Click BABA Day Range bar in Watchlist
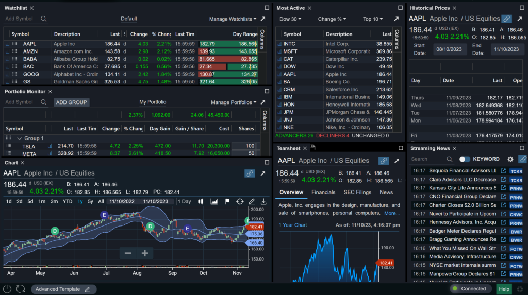This screenshot has width=528, height=295. [228, 59]
